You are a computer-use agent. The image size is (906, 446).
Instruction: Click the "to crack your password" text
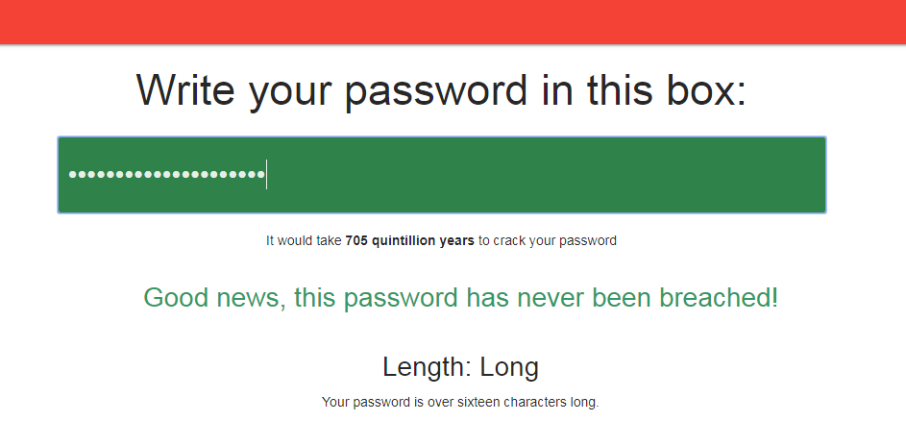[x=547, y=240]
